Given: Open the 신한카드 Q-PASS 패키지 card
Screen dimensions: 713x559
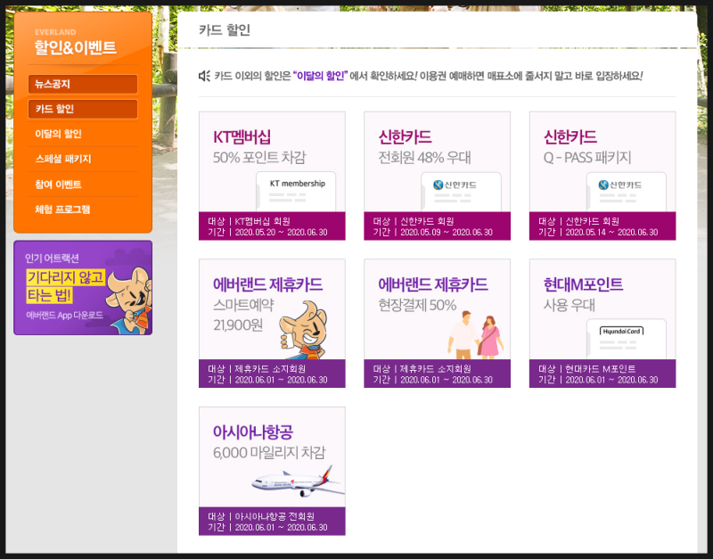Looking at the screenshot, I should (602, 176).
